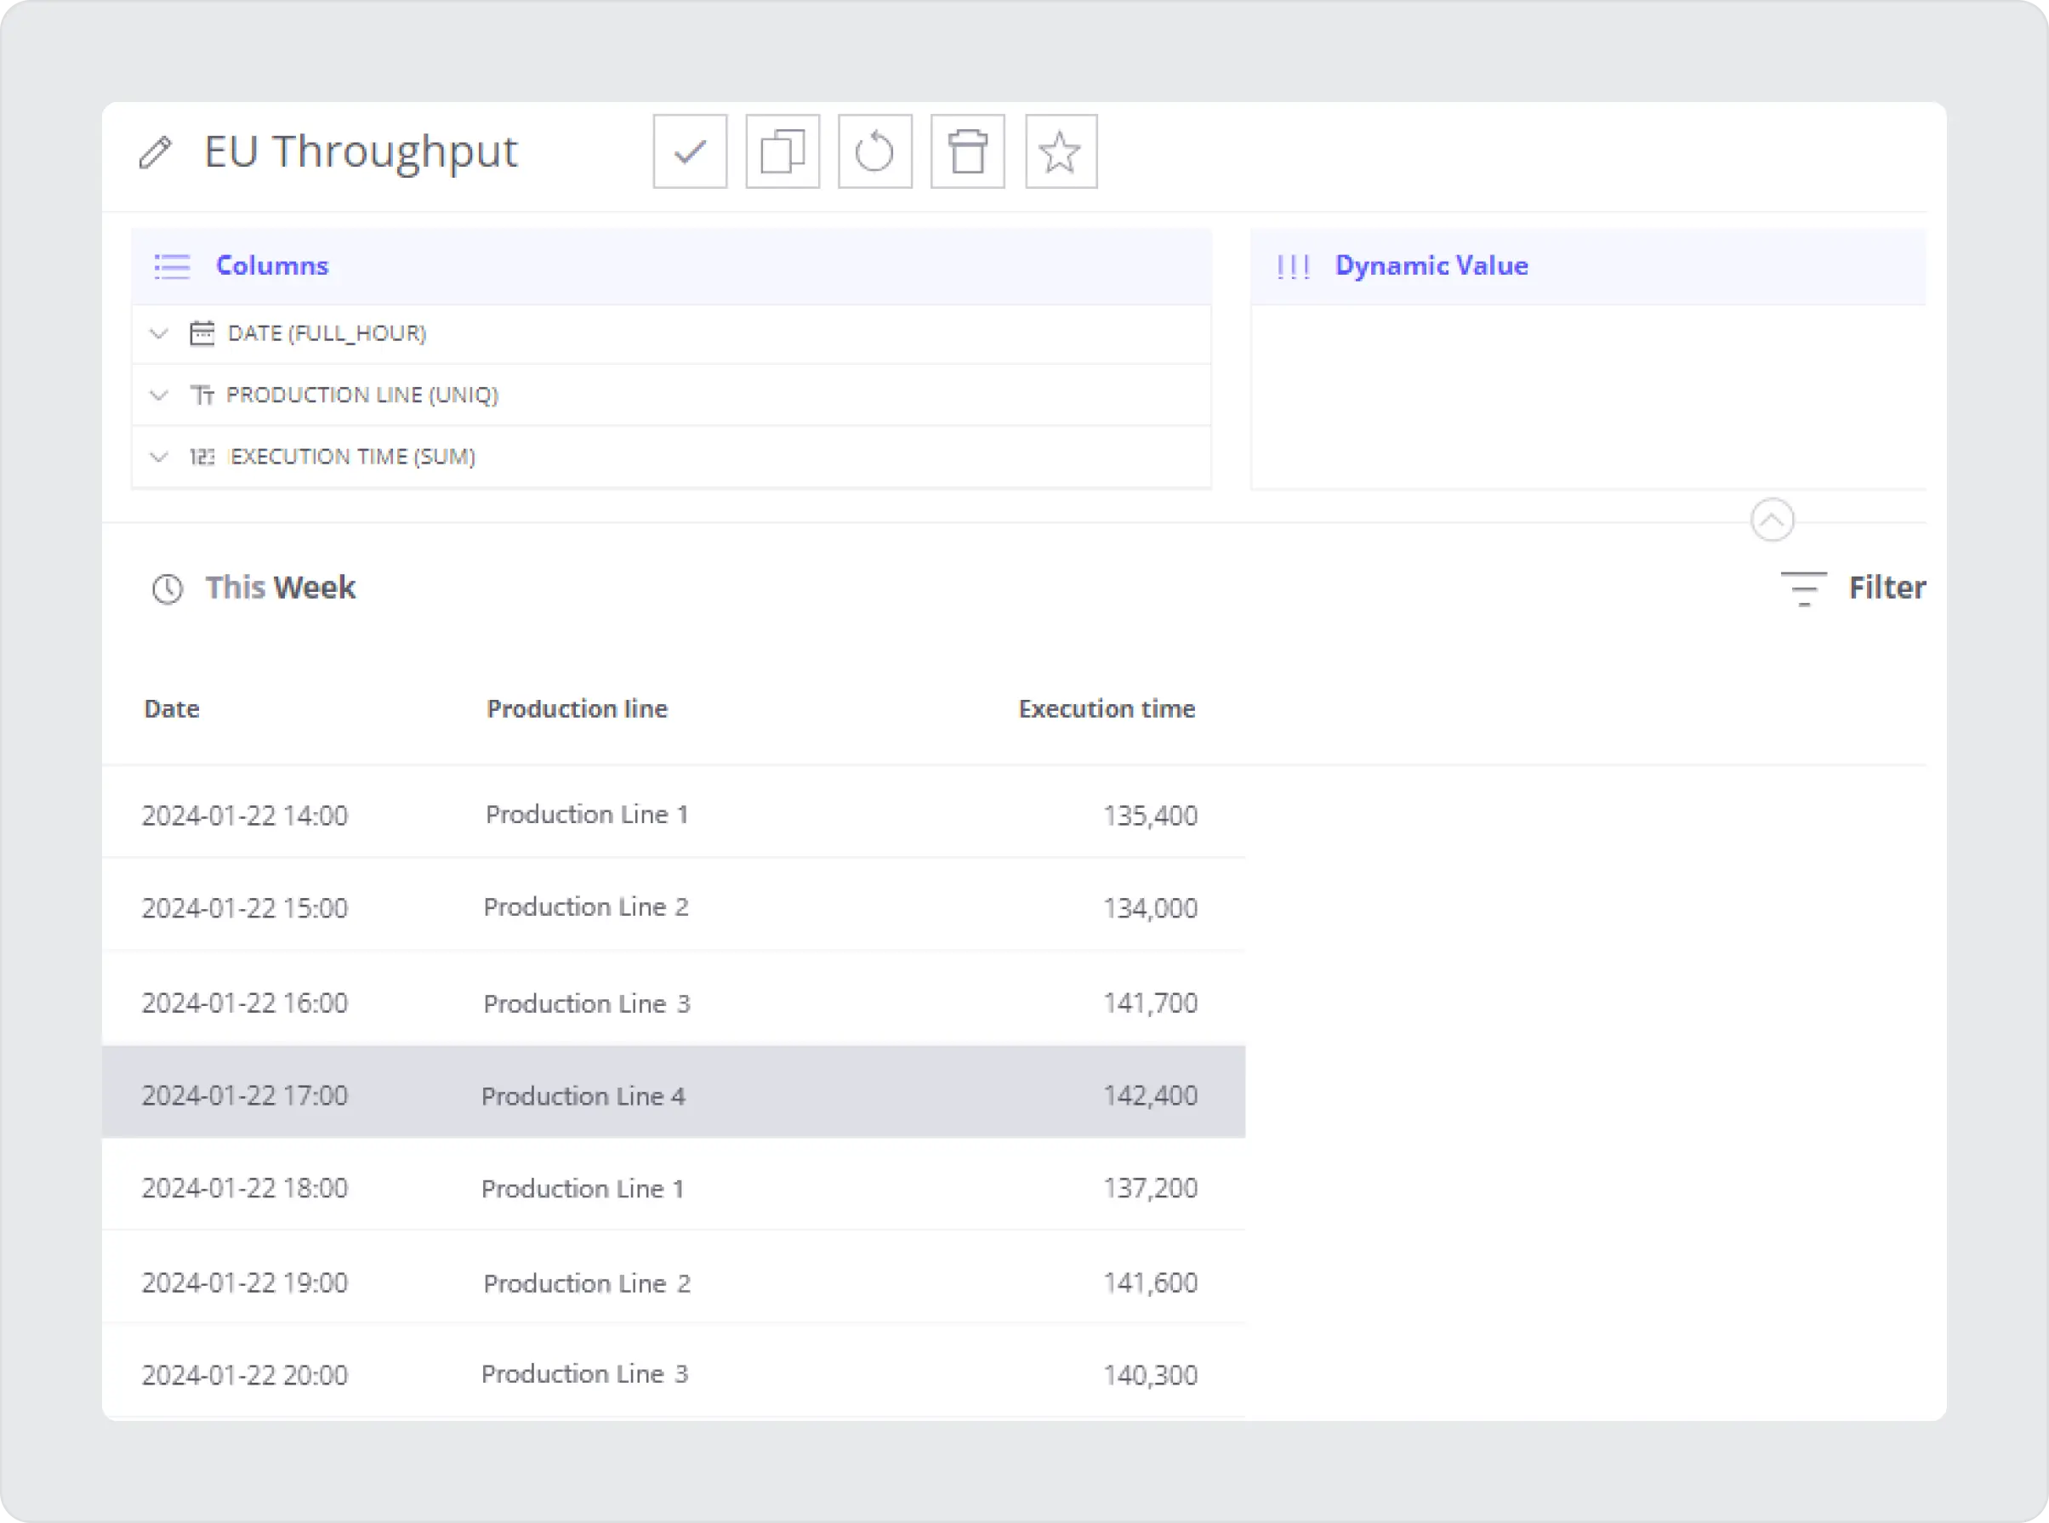The height and width of the screenshot is (1523, 2049).
Task: Select the 2024-01-22 17:00 row
Action: pos(673,1094)
